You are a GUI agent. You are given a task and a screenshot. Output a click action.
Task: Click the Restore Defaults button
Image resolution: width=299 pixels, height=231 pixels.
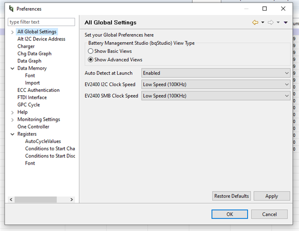point(231,196)
